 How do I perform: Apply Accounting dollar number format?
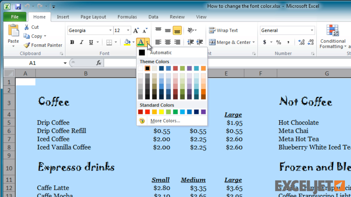tap(265, 42)
